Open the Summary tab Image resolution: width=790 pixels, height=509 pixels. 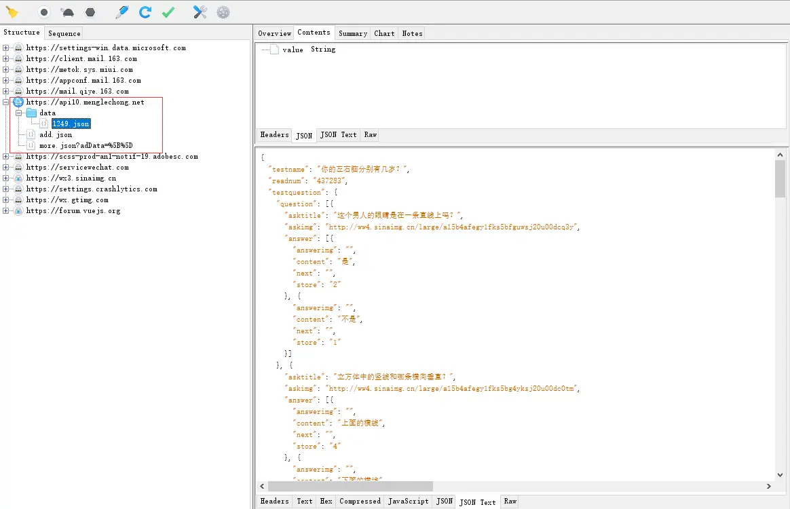(x=353, y=33)
